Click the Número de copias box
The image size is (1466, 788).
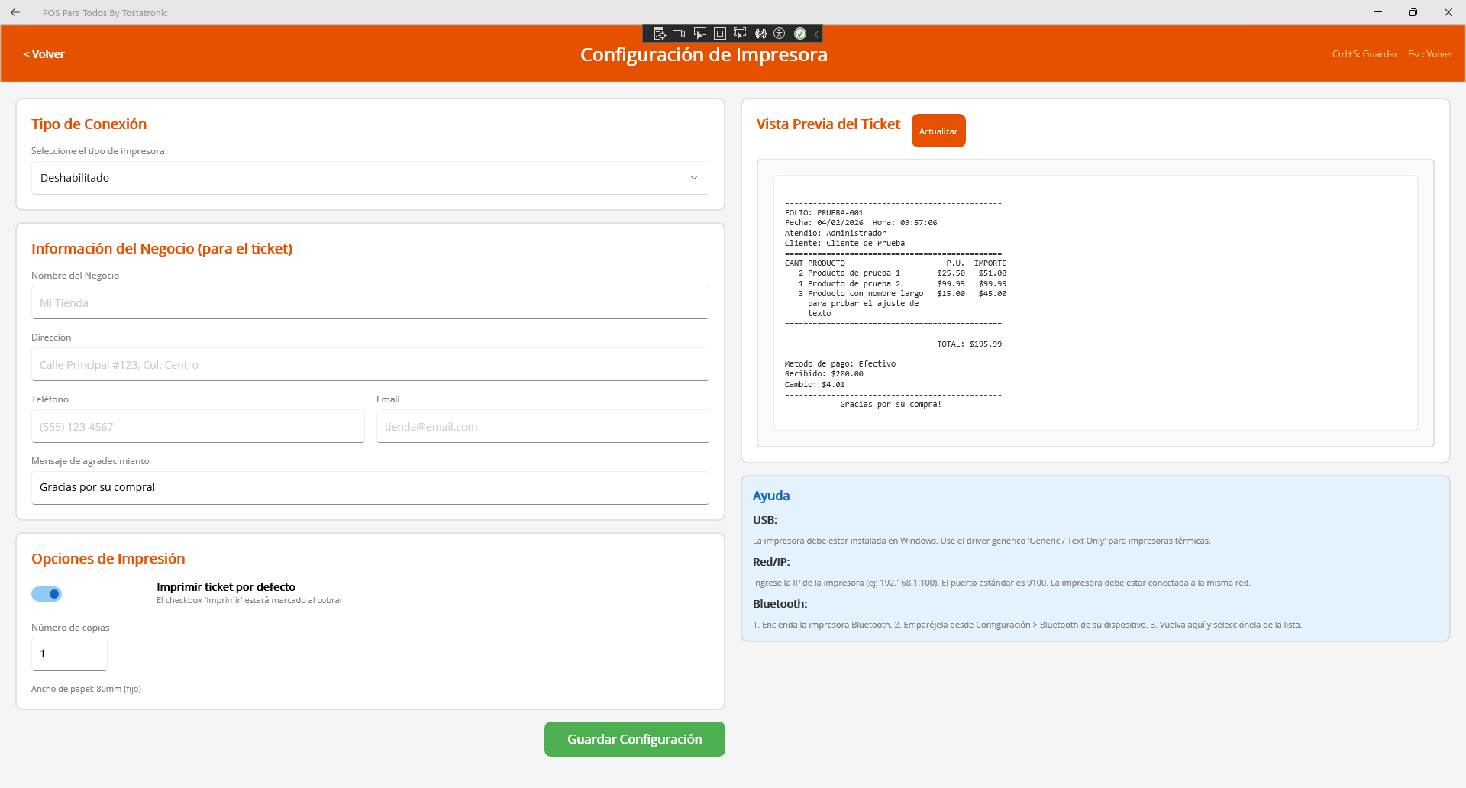click(69, 654)
